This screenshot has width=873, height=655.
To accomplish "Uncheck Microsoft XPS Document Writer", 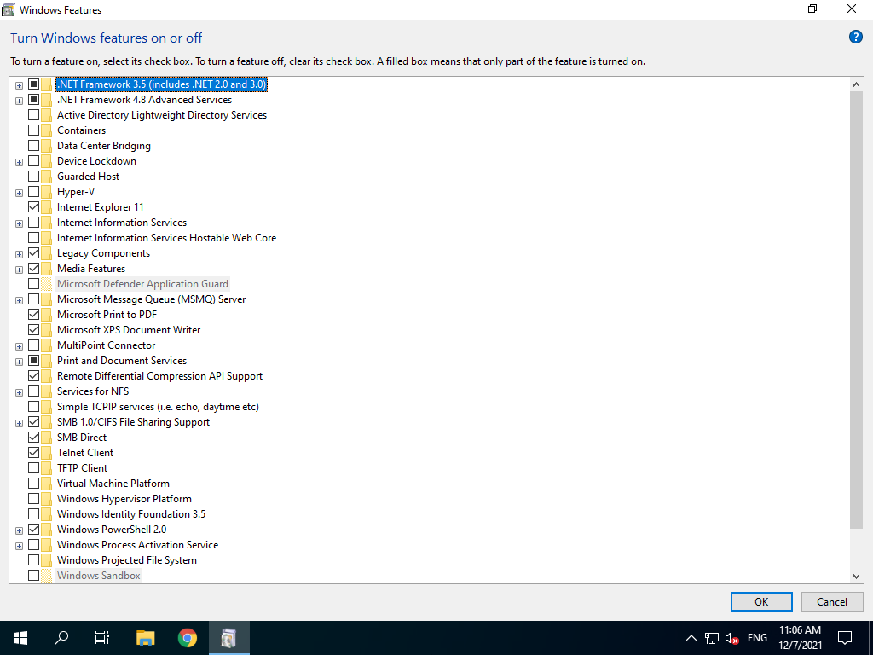I will (33, 330).
